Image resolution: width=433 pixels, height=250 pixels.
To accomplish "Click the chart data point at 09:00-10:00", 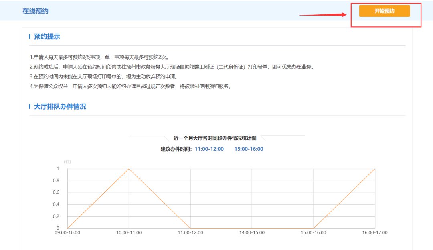I will (x=67, y=228).
